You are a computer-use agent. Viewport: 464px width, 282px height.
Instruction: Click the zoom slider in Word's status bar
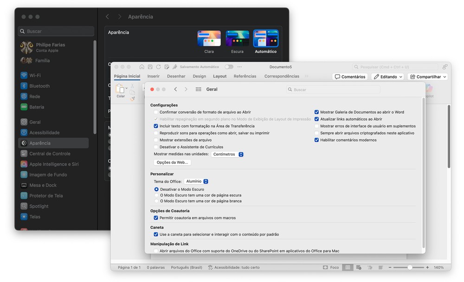tap(410, 268)
